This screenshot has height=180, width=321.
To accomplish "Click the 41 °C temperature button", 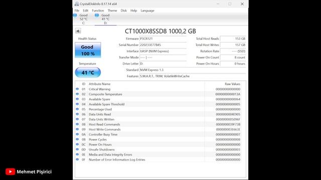I will click(88, 72).
